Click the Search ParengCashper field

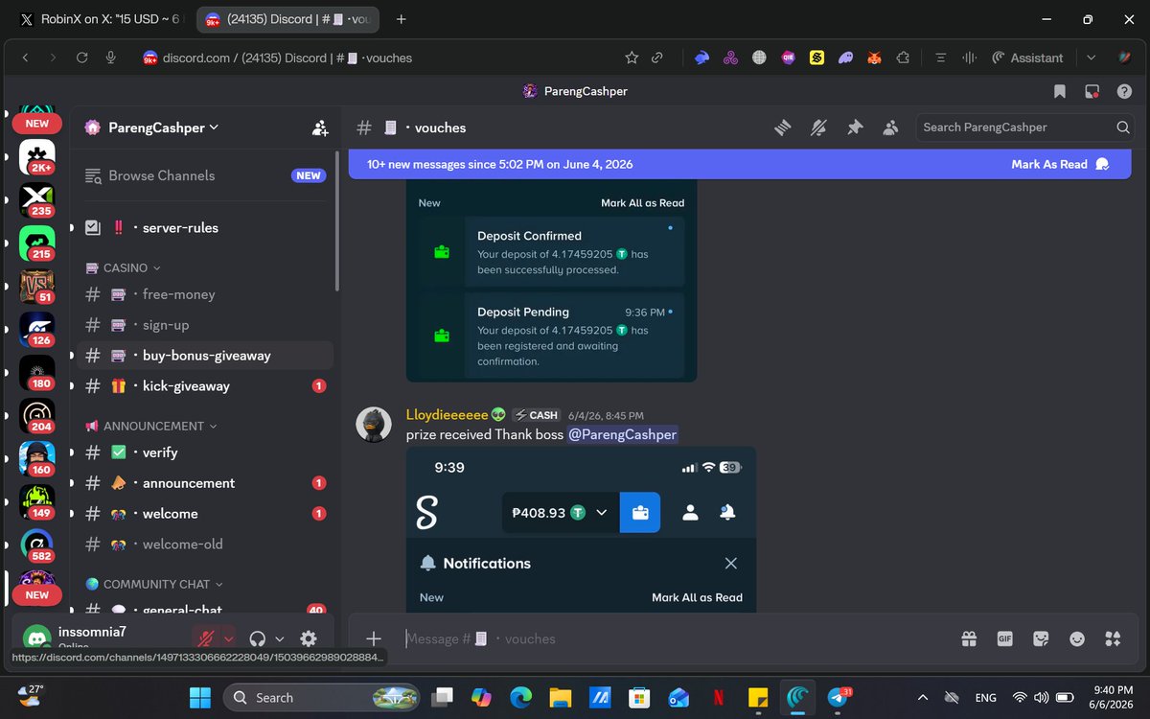click(1023, 128)
